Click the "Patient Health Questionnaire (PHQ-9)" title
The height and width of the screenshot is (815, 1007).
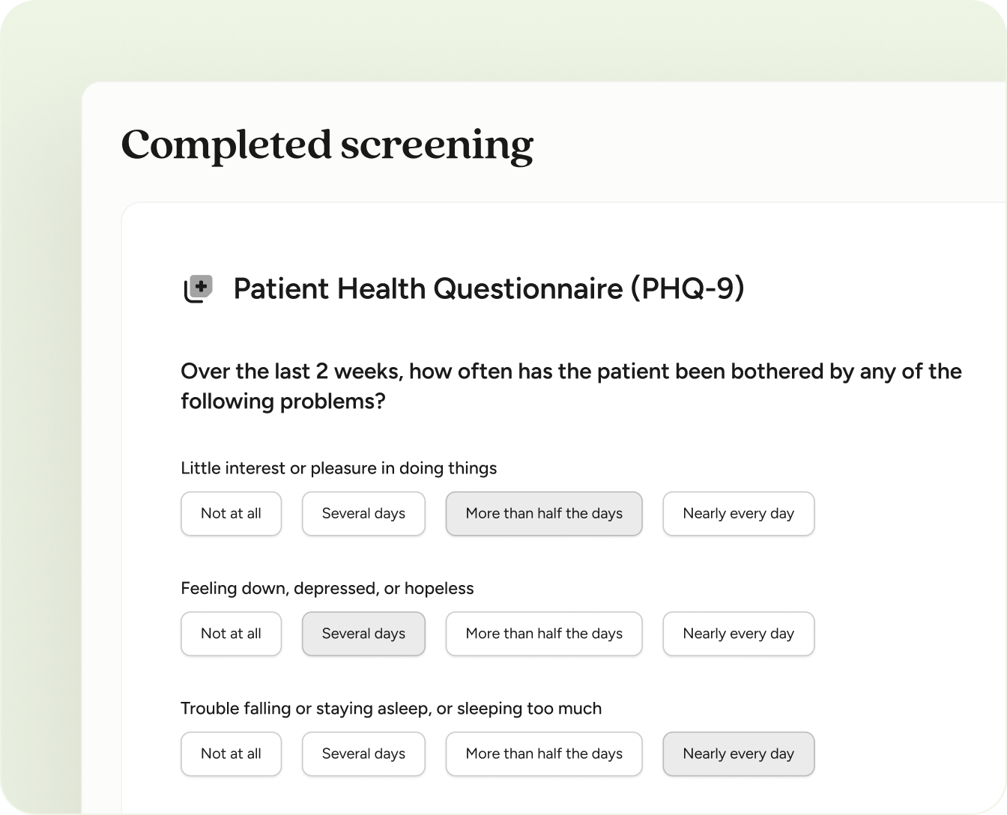tap(489, 288)
